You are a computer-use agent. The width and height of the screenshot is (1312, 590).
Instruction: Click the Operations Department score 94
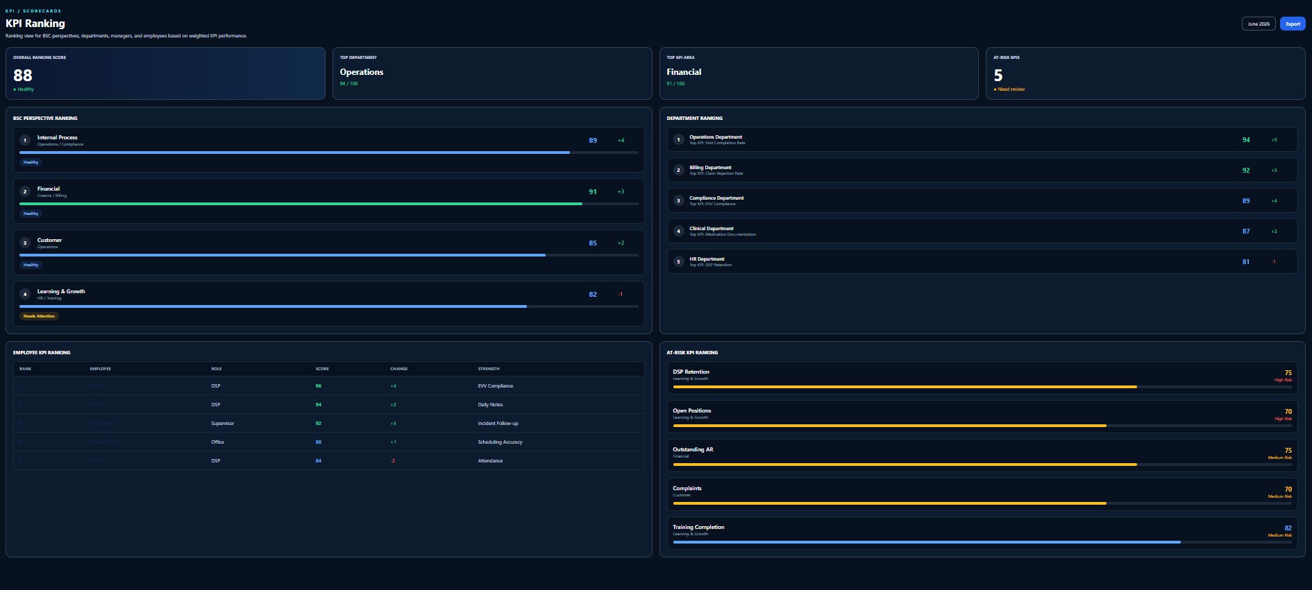[1246, 140]
